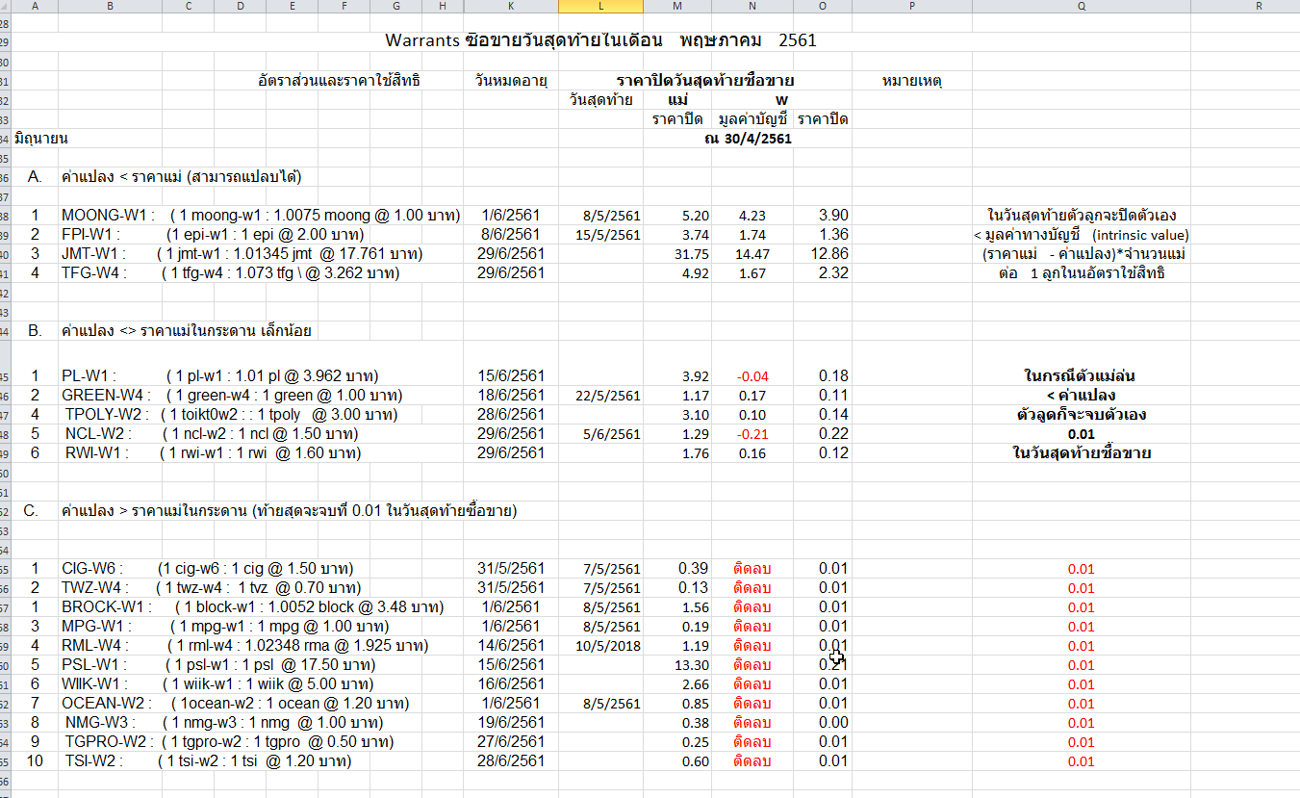Click the parent price 13.30 cell

pos(691,665)
